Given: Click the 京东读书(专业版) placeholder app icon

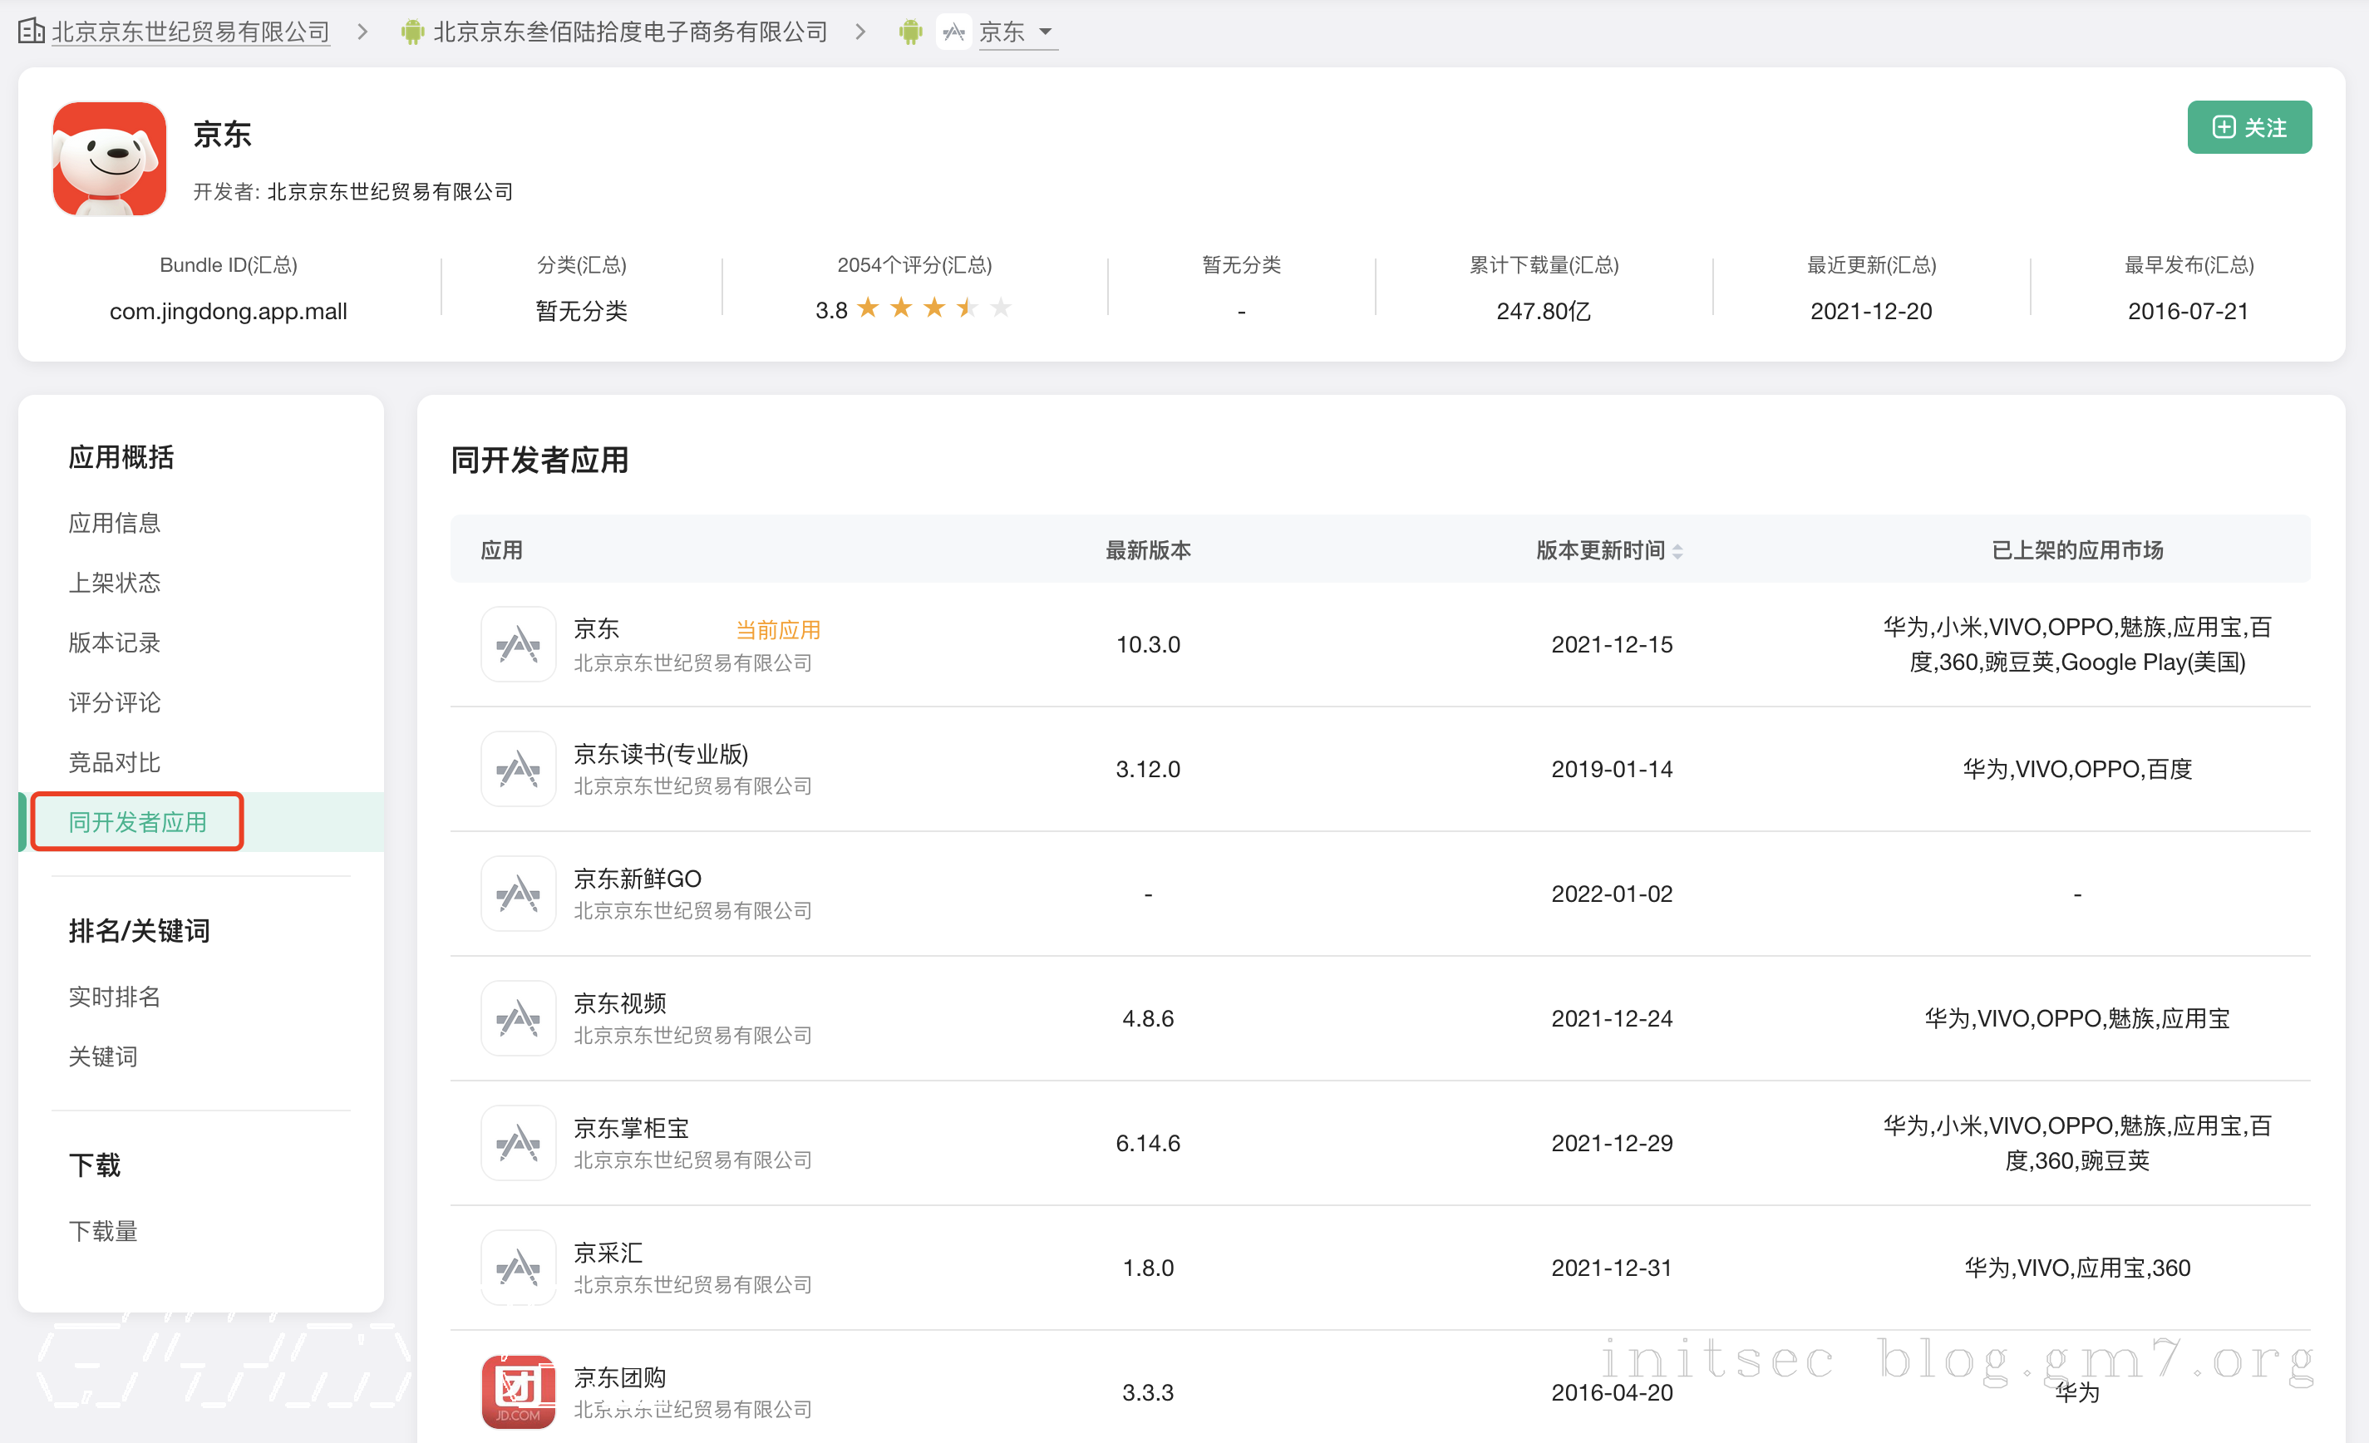Looking at the screenshot, I should pyautogui.click(x=518, y=768).
